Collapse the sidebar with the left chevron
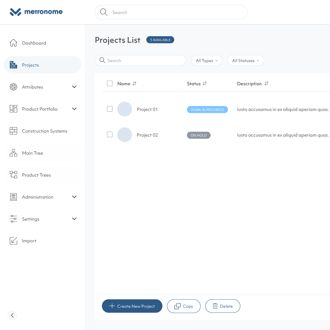The height and width of the screenshot is (330, 330). tap(12, 315)
